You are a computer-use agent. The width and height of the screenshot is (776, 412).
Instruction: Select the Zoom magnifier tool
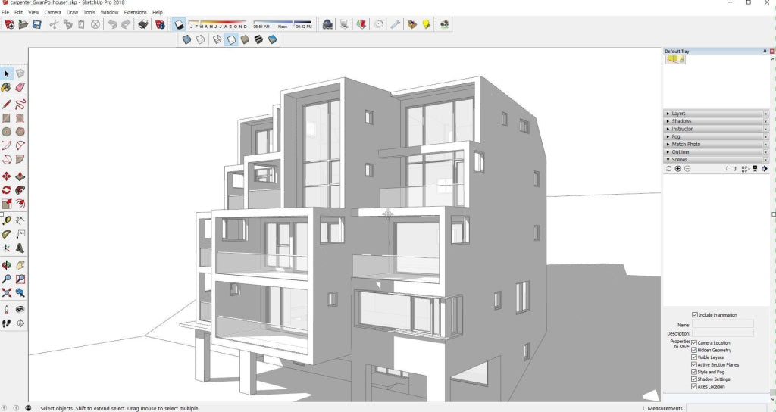coord(6,279)
